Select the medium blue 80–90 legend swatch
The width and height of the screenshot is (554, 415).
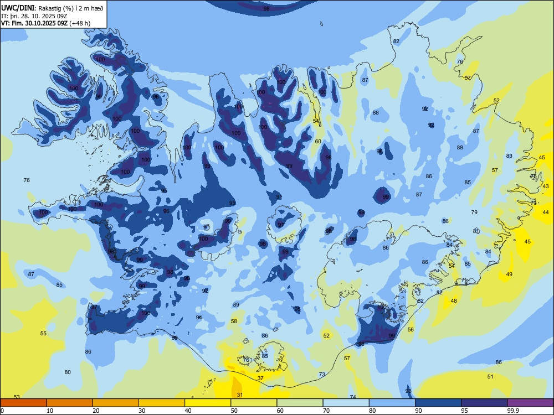tap(392, 403)
